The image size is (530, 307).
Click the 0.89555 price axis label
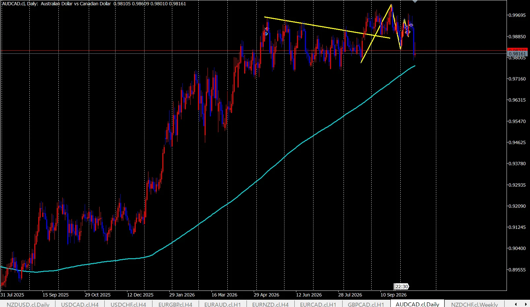(x=517, y=270)
